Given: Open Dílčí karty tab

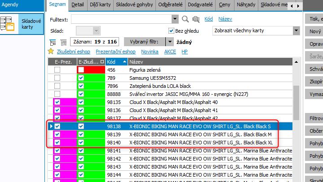Looking at the screenshot, I should (x=100, y=5).
